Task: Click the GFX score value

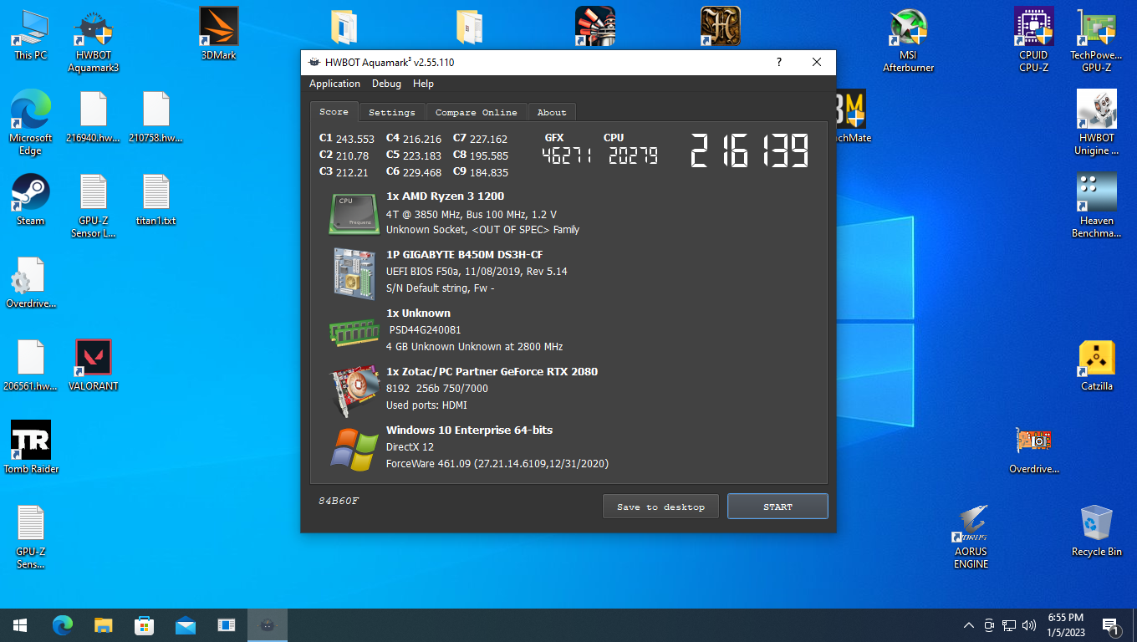Action: [x=568, y=155]
